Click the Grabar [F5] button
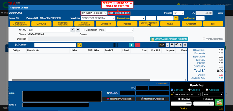Image resolution: width=233 pixels, height=111 pixels. [x=191, y=24]
